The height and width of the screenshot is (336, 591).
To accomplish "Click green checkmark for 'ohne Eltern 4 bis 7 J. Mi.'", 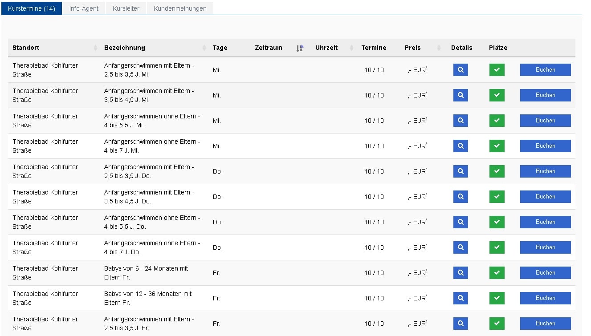I will [x=497, y=146].
